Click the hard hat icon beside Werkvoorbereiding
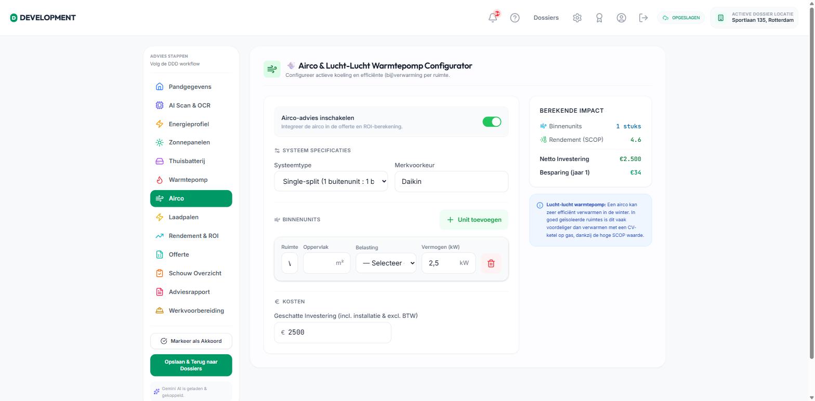 [160, 311]
